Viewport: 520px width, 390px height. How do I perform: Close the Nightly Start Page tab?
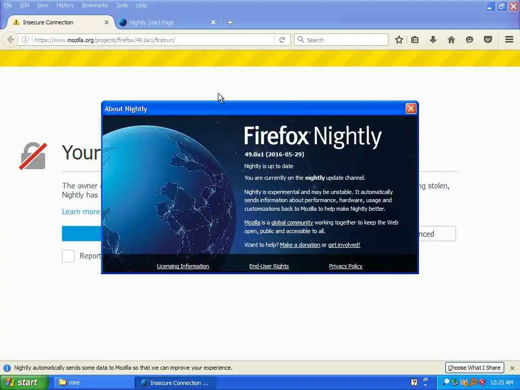pyautogui.click(x=213, y=22)
